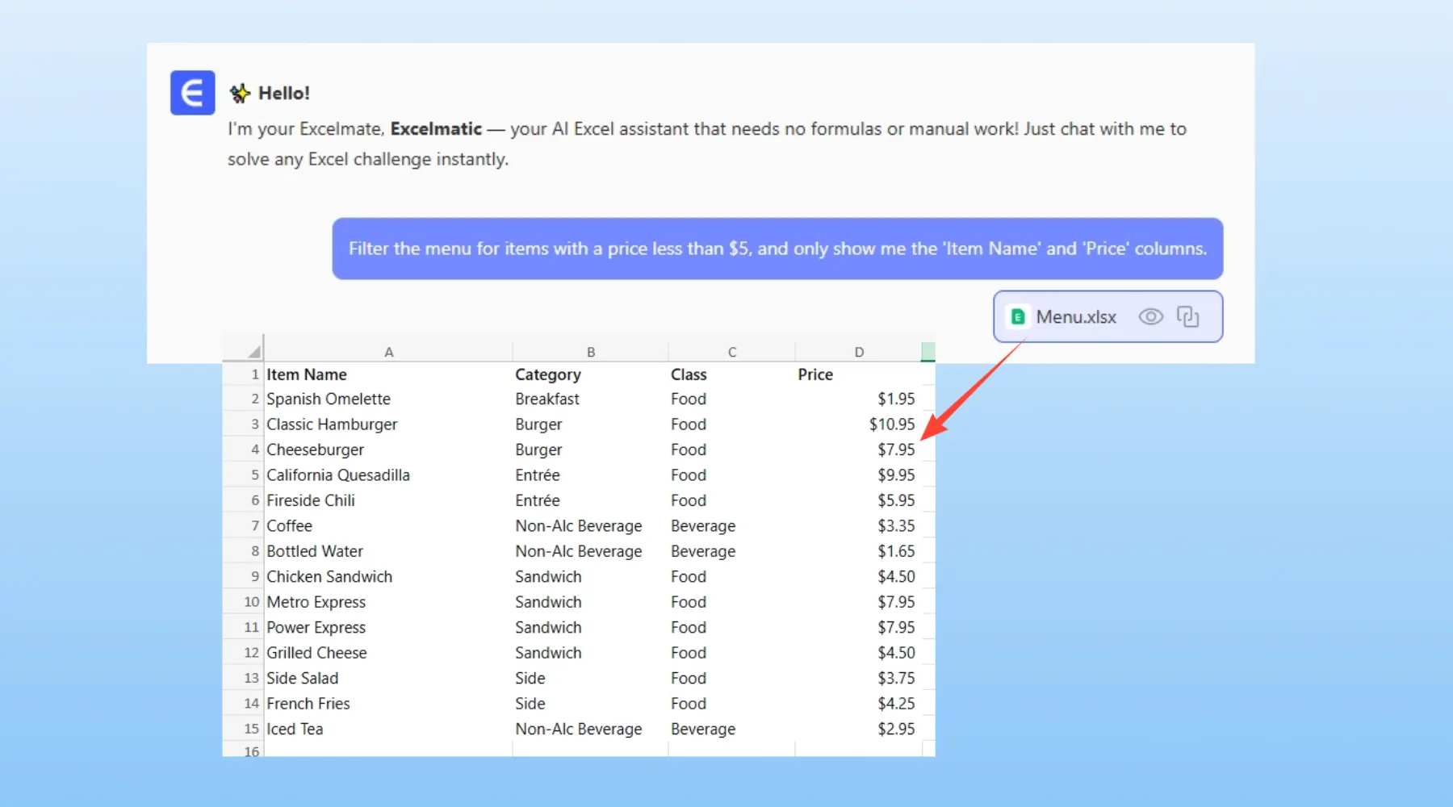The image size is (1453, 807).
Task: Copy the Menu.xlsx attachment using copy icon
Action: [1187, 316]
